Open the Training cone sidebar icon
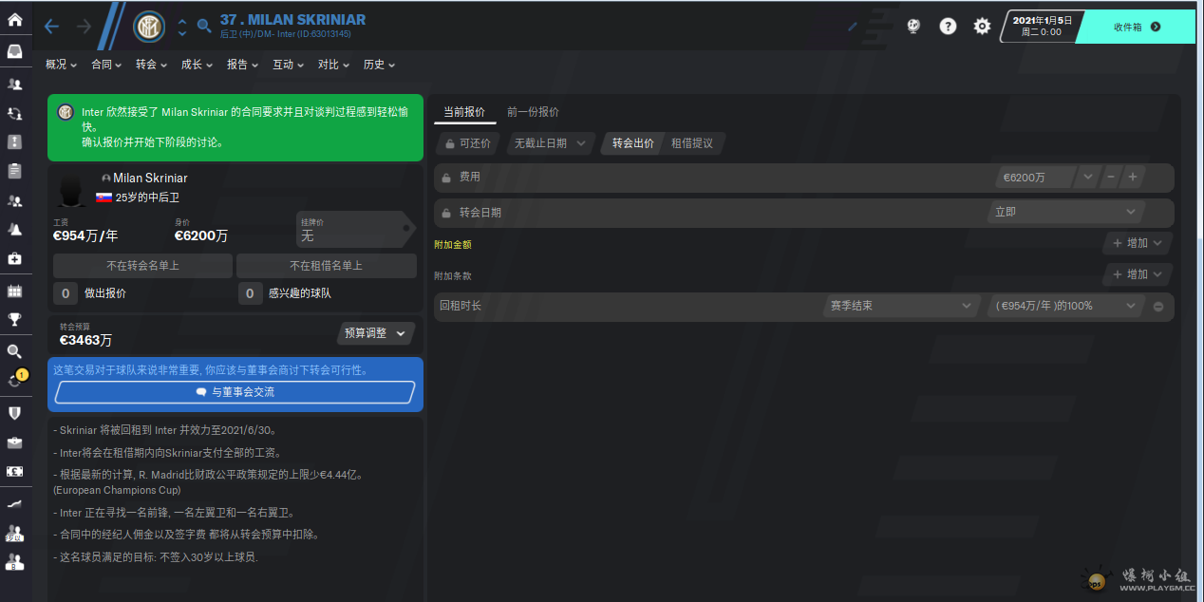This screenshot has width=1204, height=602. 14,229
